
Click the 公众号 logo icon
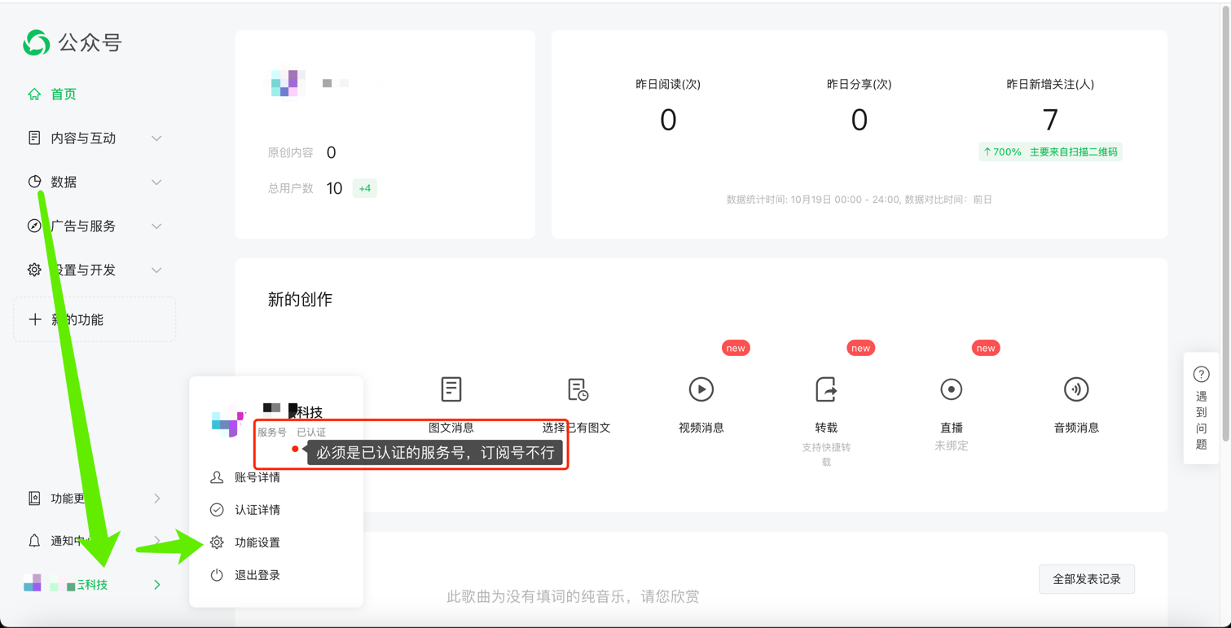click(37, 42)
